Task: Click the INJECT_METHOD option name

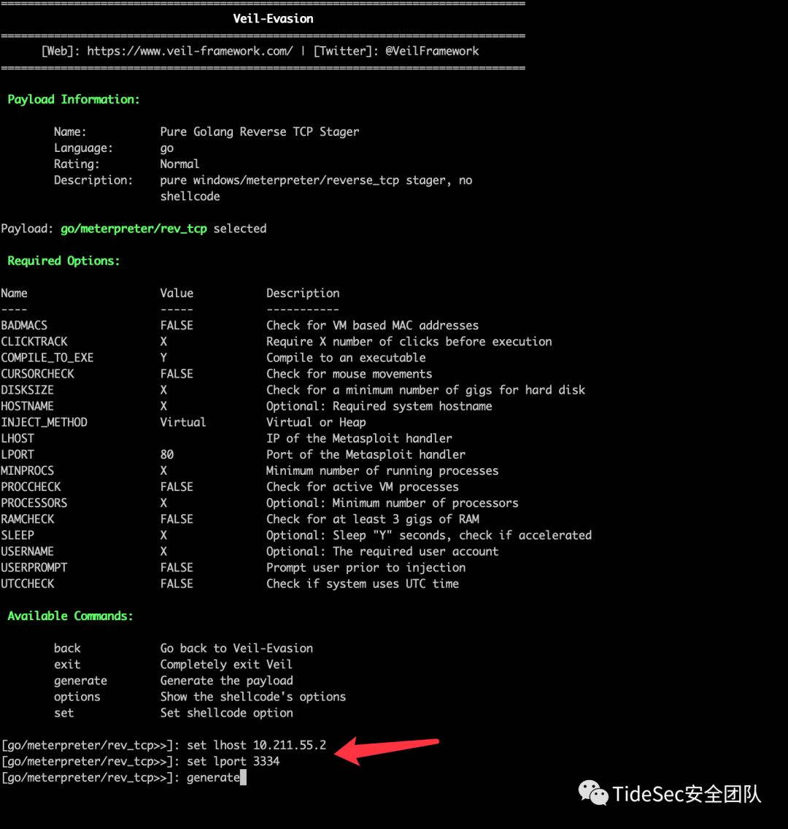Action: click(44, 422)
